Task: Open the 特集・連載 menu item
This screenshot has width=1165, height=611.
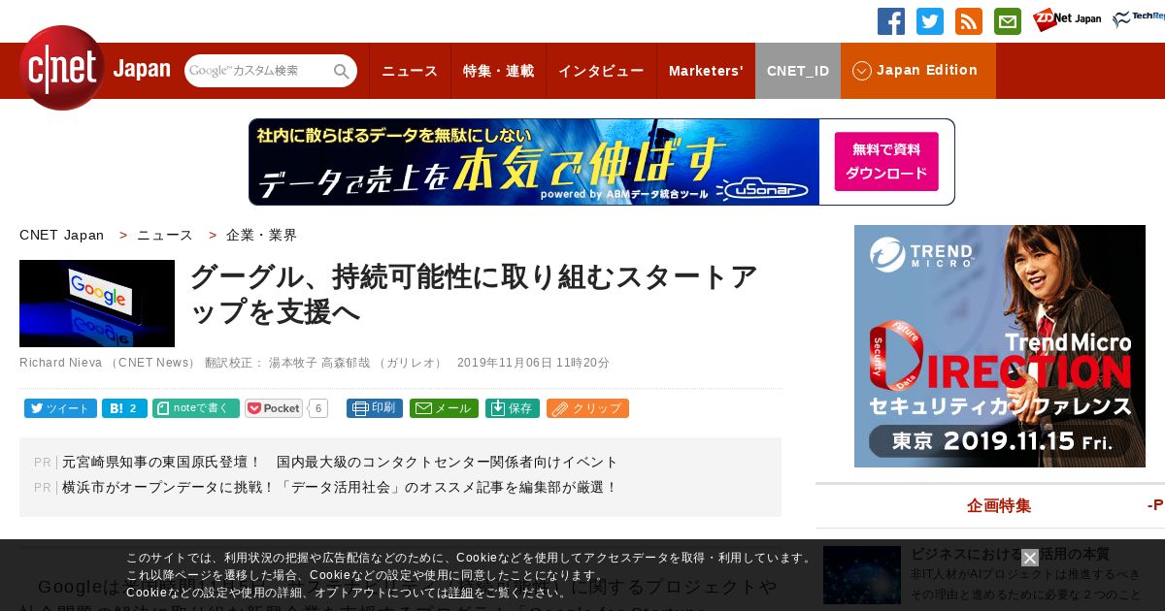Action: 498,71
